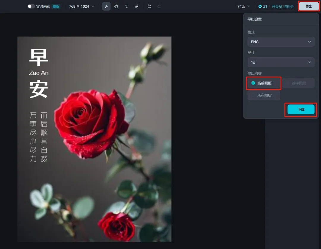The image size is (321, 249).
Task: Open the 74% zoom dropdown
Action: 243,6
